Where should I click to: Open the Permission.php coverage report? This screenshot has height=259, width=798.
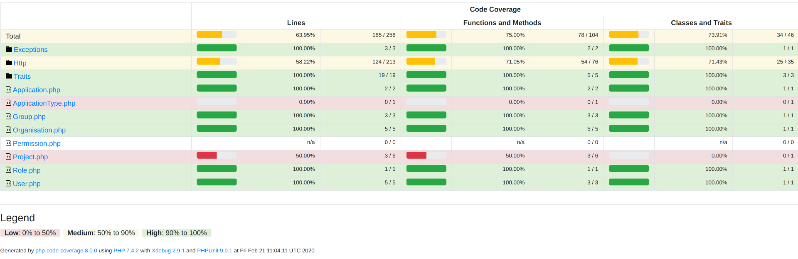click(x=37, y=143)
